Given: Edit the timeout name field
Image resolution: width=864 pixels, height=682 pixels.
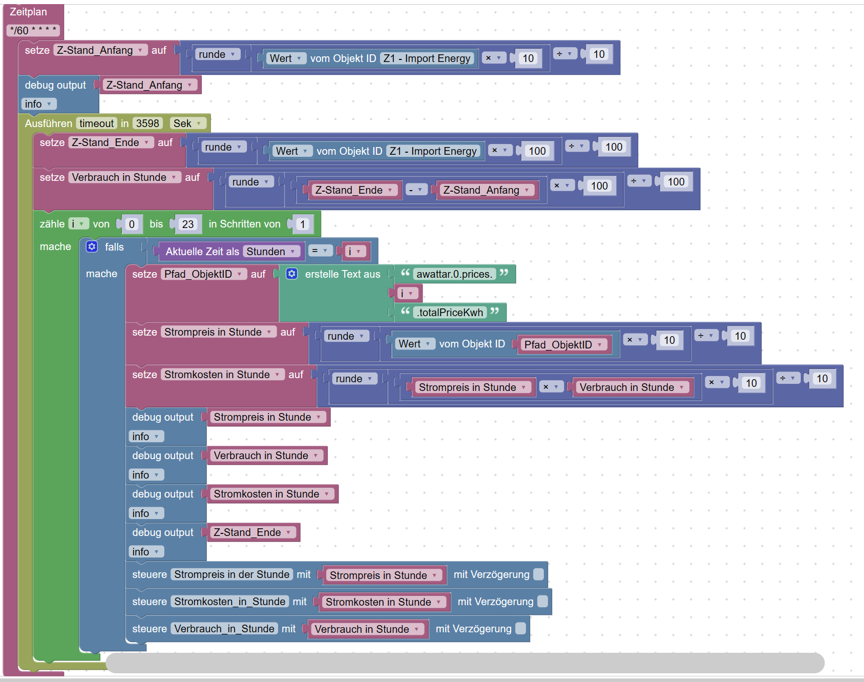Looking at the screenshot, I should pos(96,123).
